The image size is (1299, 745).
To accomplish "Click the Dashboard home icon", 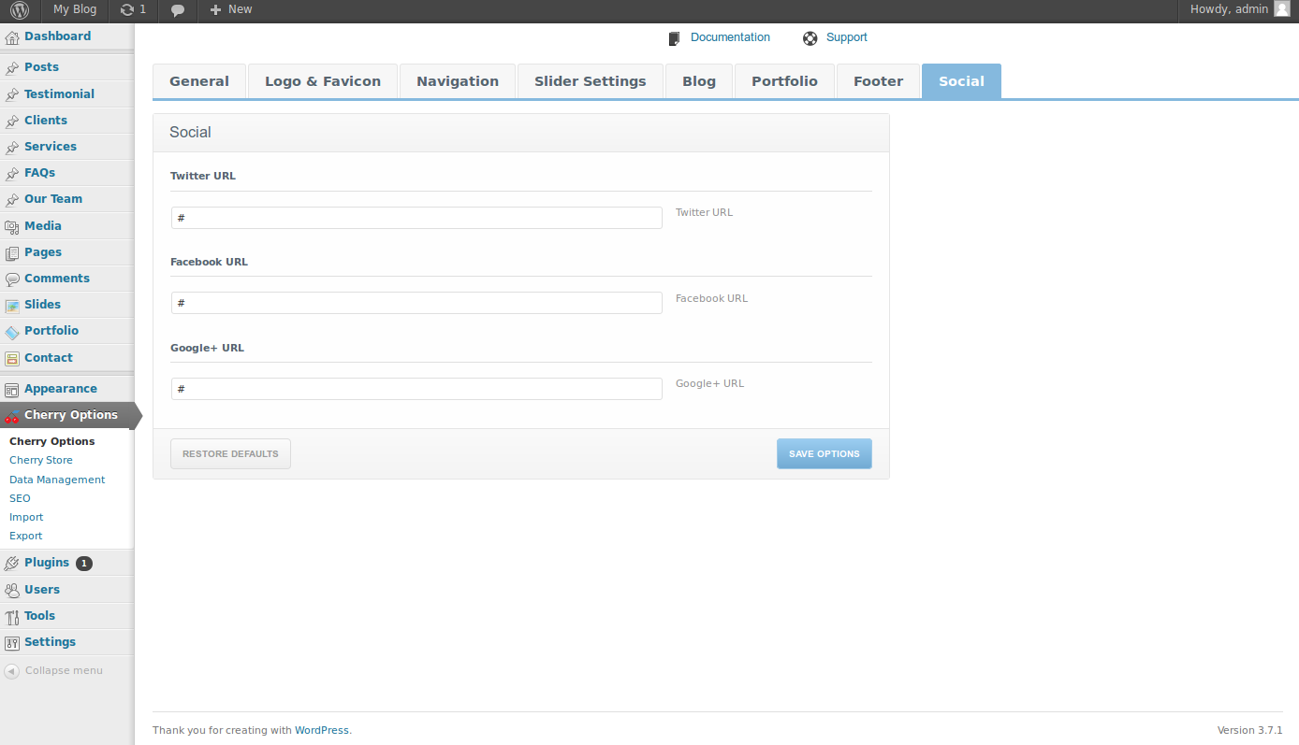I will [12, 37].
